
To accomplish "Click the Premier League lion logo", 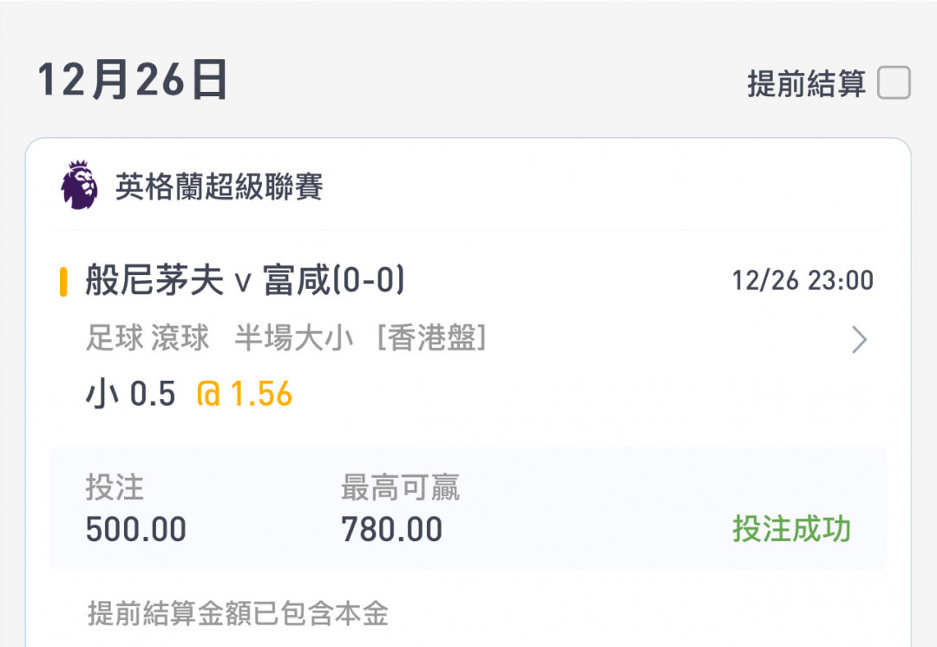I will [x=80, y=186].
